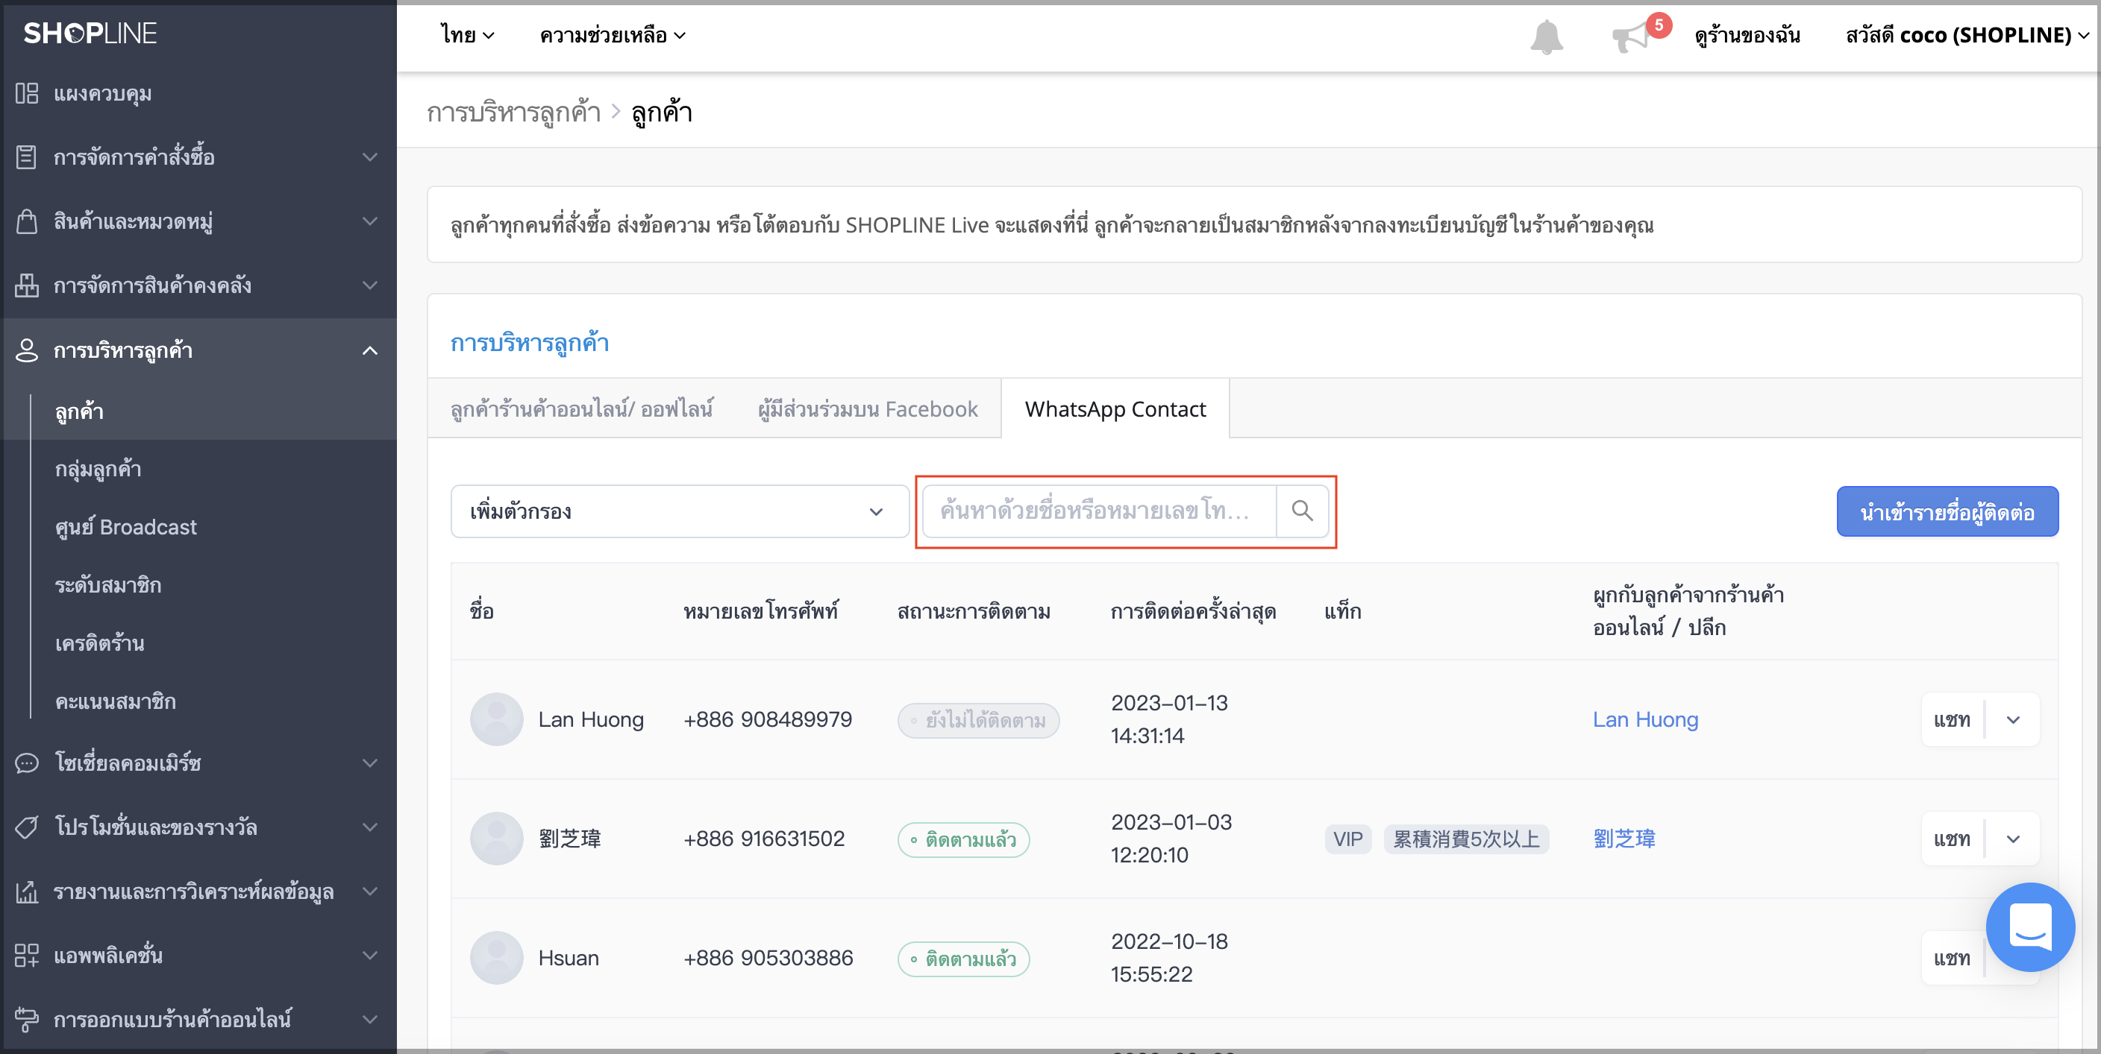The height and width of the screenshot is (1054, 2101).
Task: Open the เพิ่มตัวกรอง filter dropdown
Action: [x=680, y=511]
